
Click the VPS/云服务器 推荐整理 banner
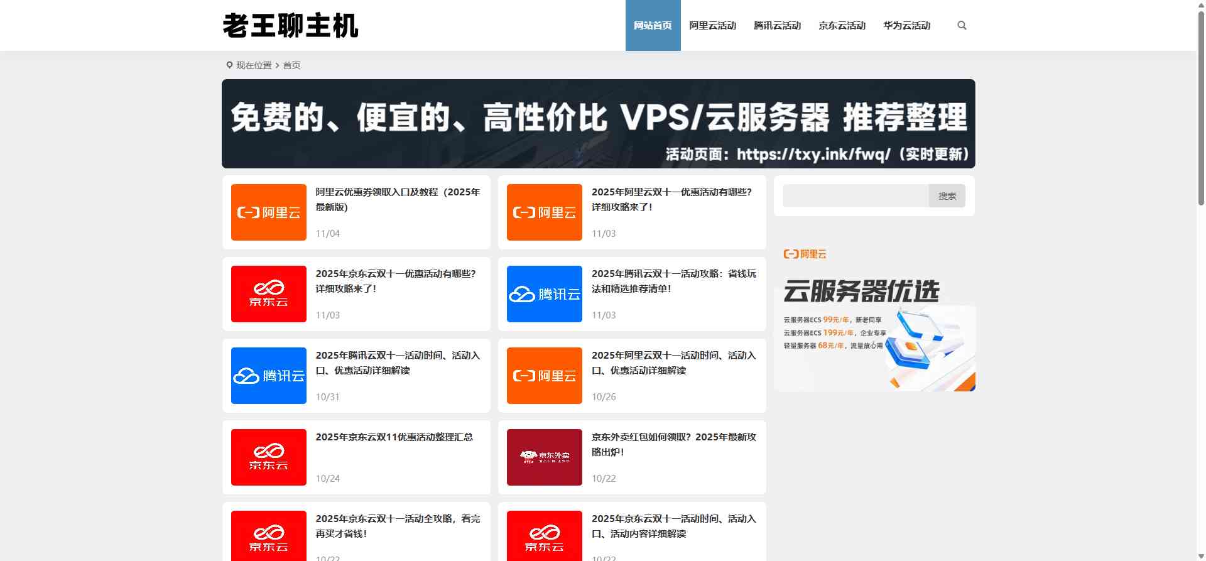(598, 124)
